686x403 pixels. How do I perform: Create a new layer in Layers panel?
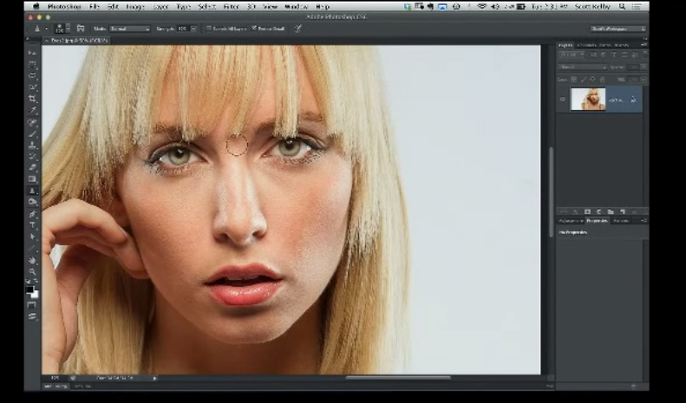(x=623, y=211)
